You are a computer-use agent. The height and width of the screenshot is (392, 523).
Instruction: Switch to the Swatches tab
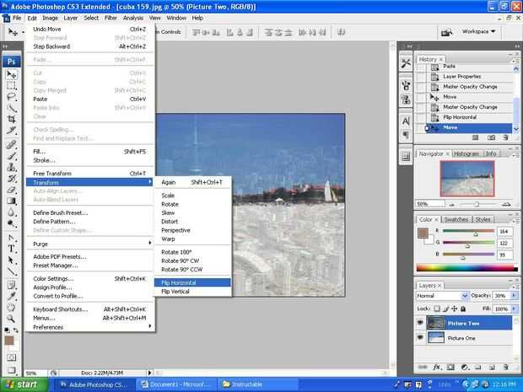point(456,219)
